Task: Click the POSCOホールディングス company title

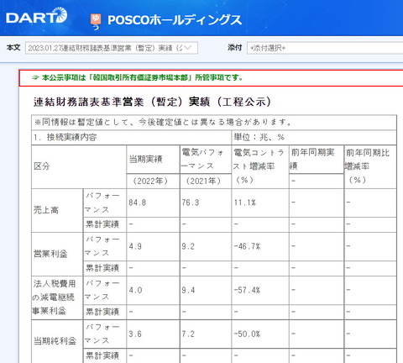Action: [175, 20]
